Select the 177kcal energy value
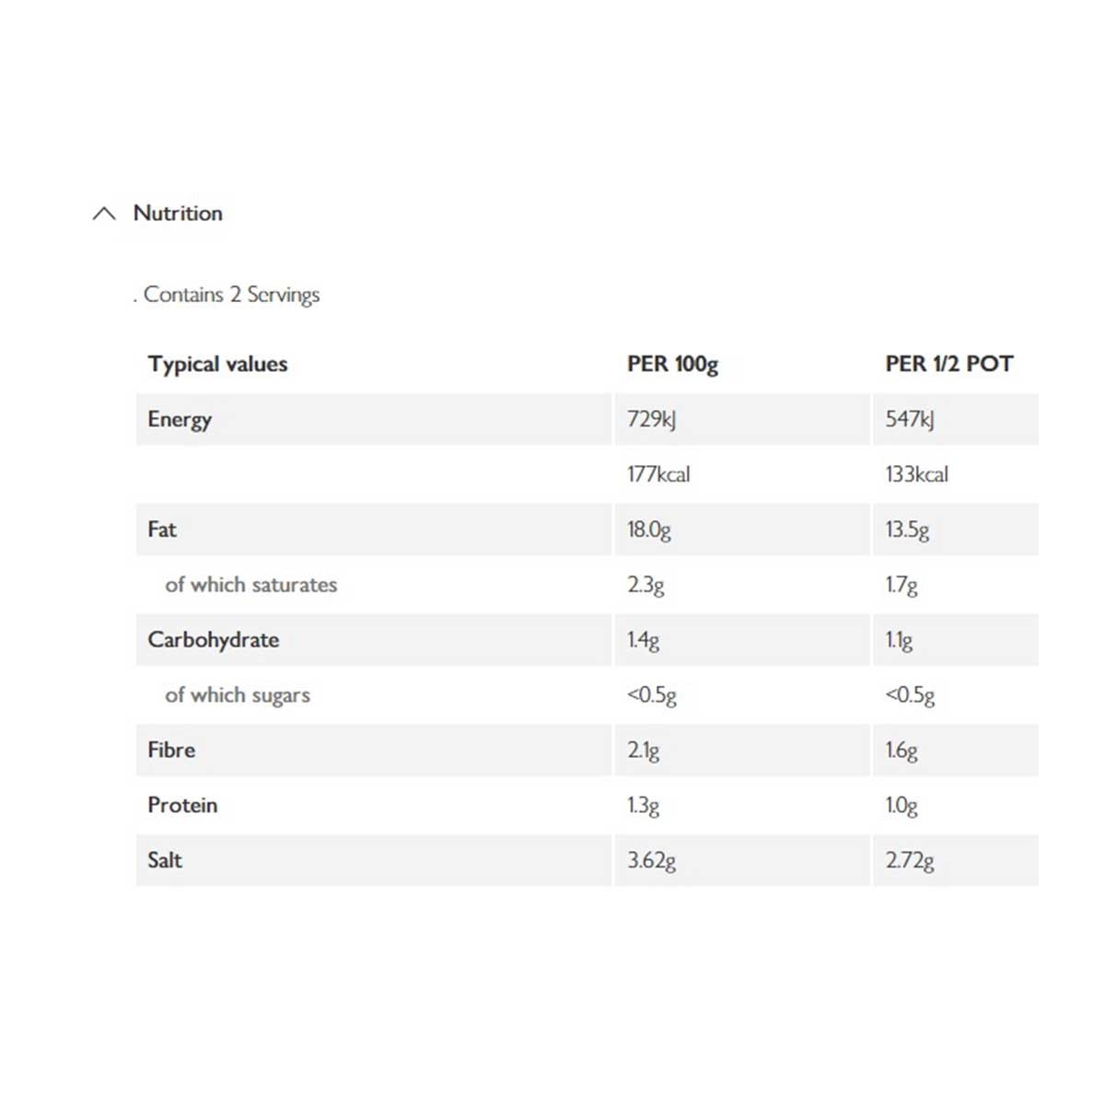 point(658,474)
